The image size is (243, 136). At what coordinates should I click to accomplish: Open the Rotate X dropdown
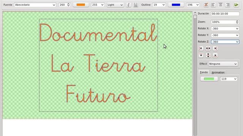[x=225, y=29]
